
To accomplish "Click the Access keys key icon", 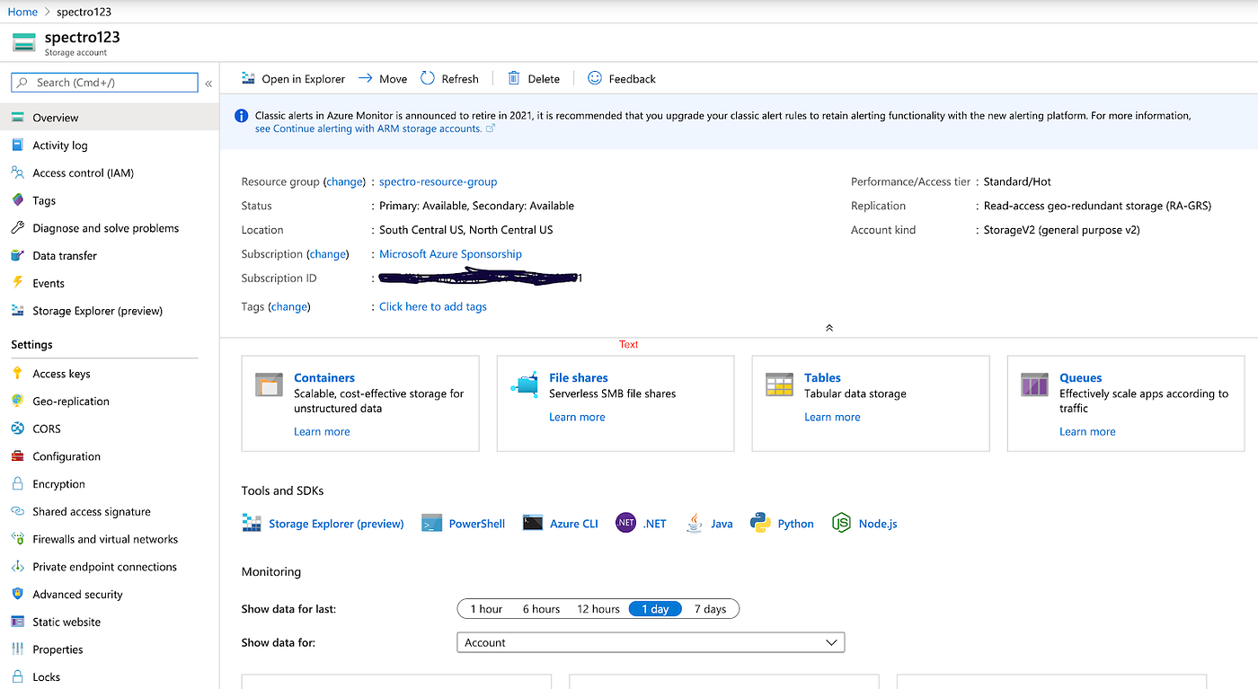I will pyautogui.click(x=17, y=374).
